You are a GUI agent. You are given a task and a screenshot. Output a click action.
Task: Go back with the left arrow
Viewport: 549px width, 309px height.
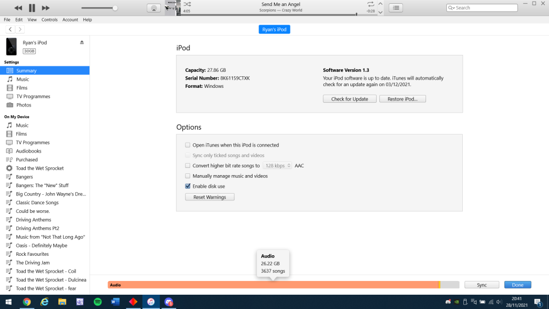pos(10,30)
